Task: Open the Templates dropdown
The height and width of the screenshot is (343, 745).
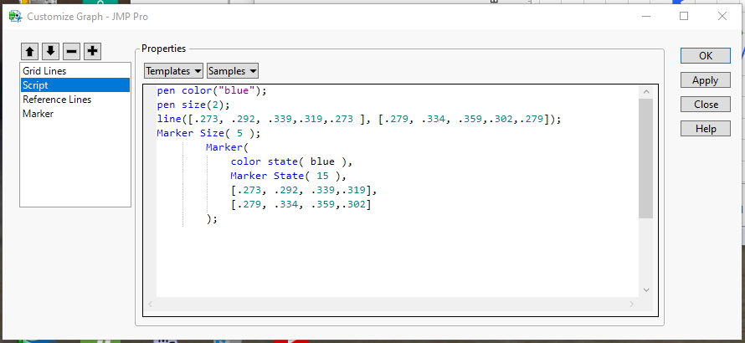Action: pyautogui.click(x=173, y=71)
